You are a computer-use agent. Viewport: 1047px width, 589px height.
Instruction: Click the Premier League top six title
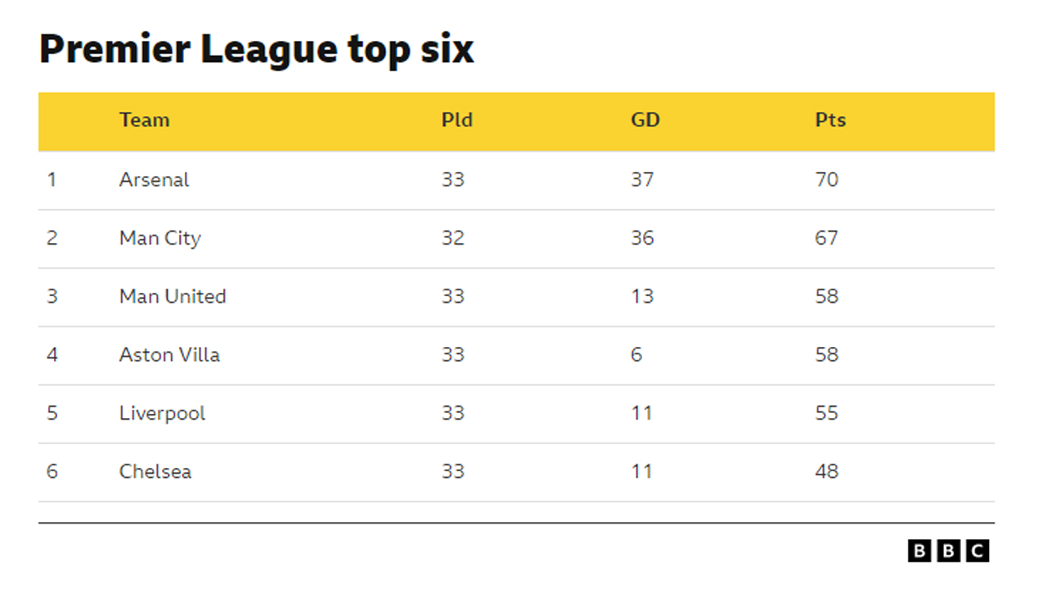pyautogui.click(x=256, y=50)
